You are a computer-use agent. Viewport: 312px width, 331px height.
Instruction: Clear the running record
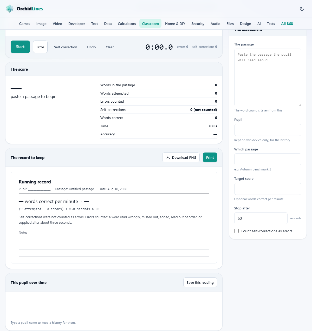[110, 47]
